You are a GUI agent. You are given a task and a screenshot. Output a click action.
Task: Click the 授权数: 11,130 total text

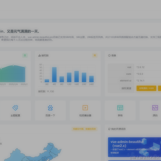coord(46,92)
